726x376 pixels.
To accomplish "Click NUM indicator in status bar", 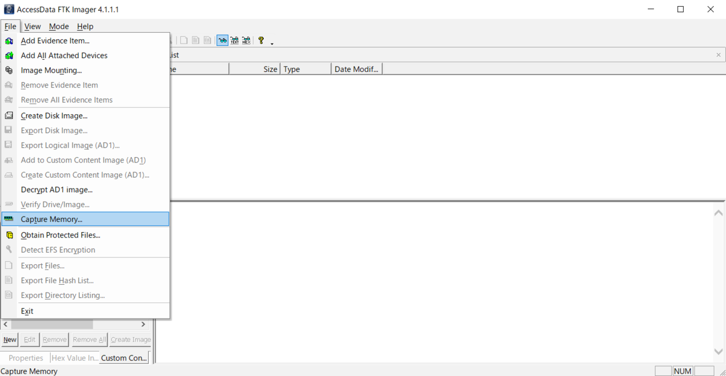I will pyautogui.click(x=682, y=371).
